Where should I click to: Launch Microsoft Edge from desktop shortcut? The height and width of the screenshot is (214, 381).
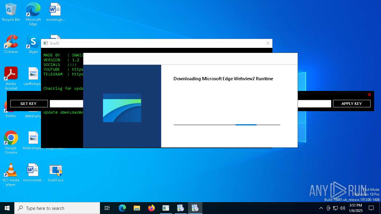33,14
